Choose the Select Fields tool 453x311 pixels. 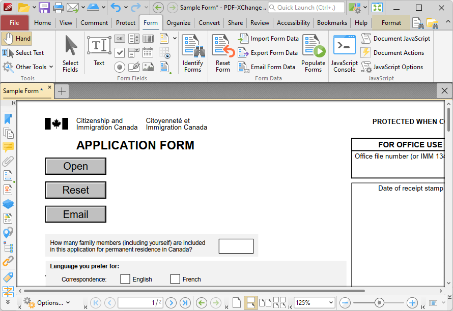pos(70,53)
